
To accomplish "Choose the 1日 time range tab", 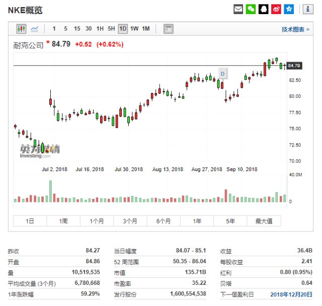I will (x=30, y=221).
